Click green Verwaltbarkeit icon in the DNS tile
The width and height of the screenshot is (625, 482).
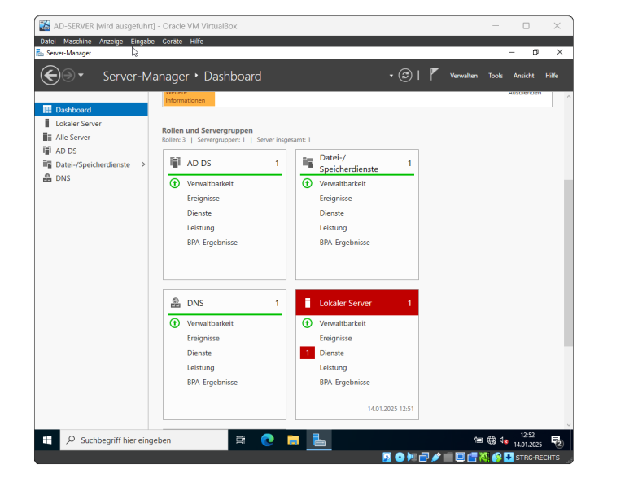point(175,323)
